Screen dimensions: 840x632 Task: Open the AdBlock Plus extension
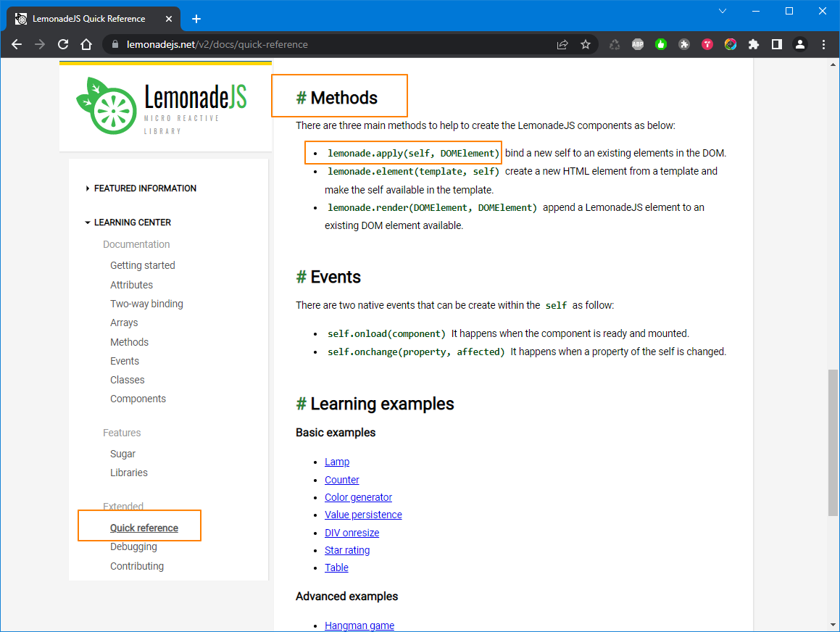[638, 44]
